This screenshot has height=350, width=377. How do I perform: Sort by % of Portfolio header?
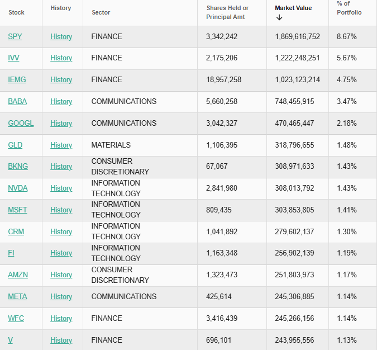[349, 8]
